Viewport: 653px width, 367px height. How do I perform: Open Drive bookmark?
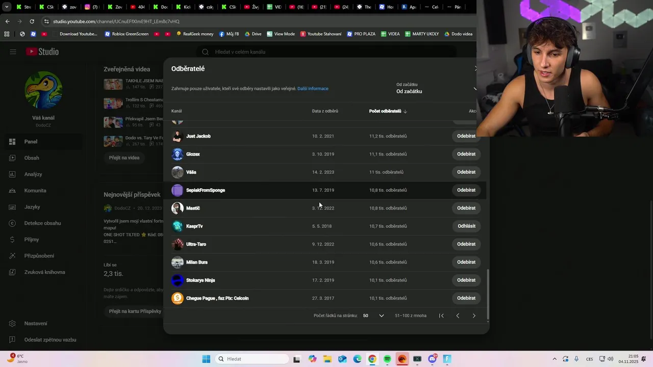(x=253, y=34)
